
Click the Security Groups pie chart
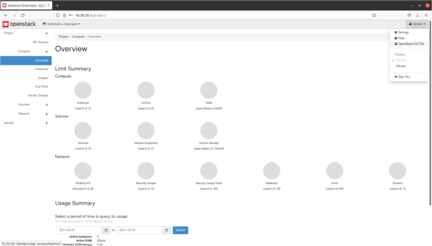tap(146, 171)
